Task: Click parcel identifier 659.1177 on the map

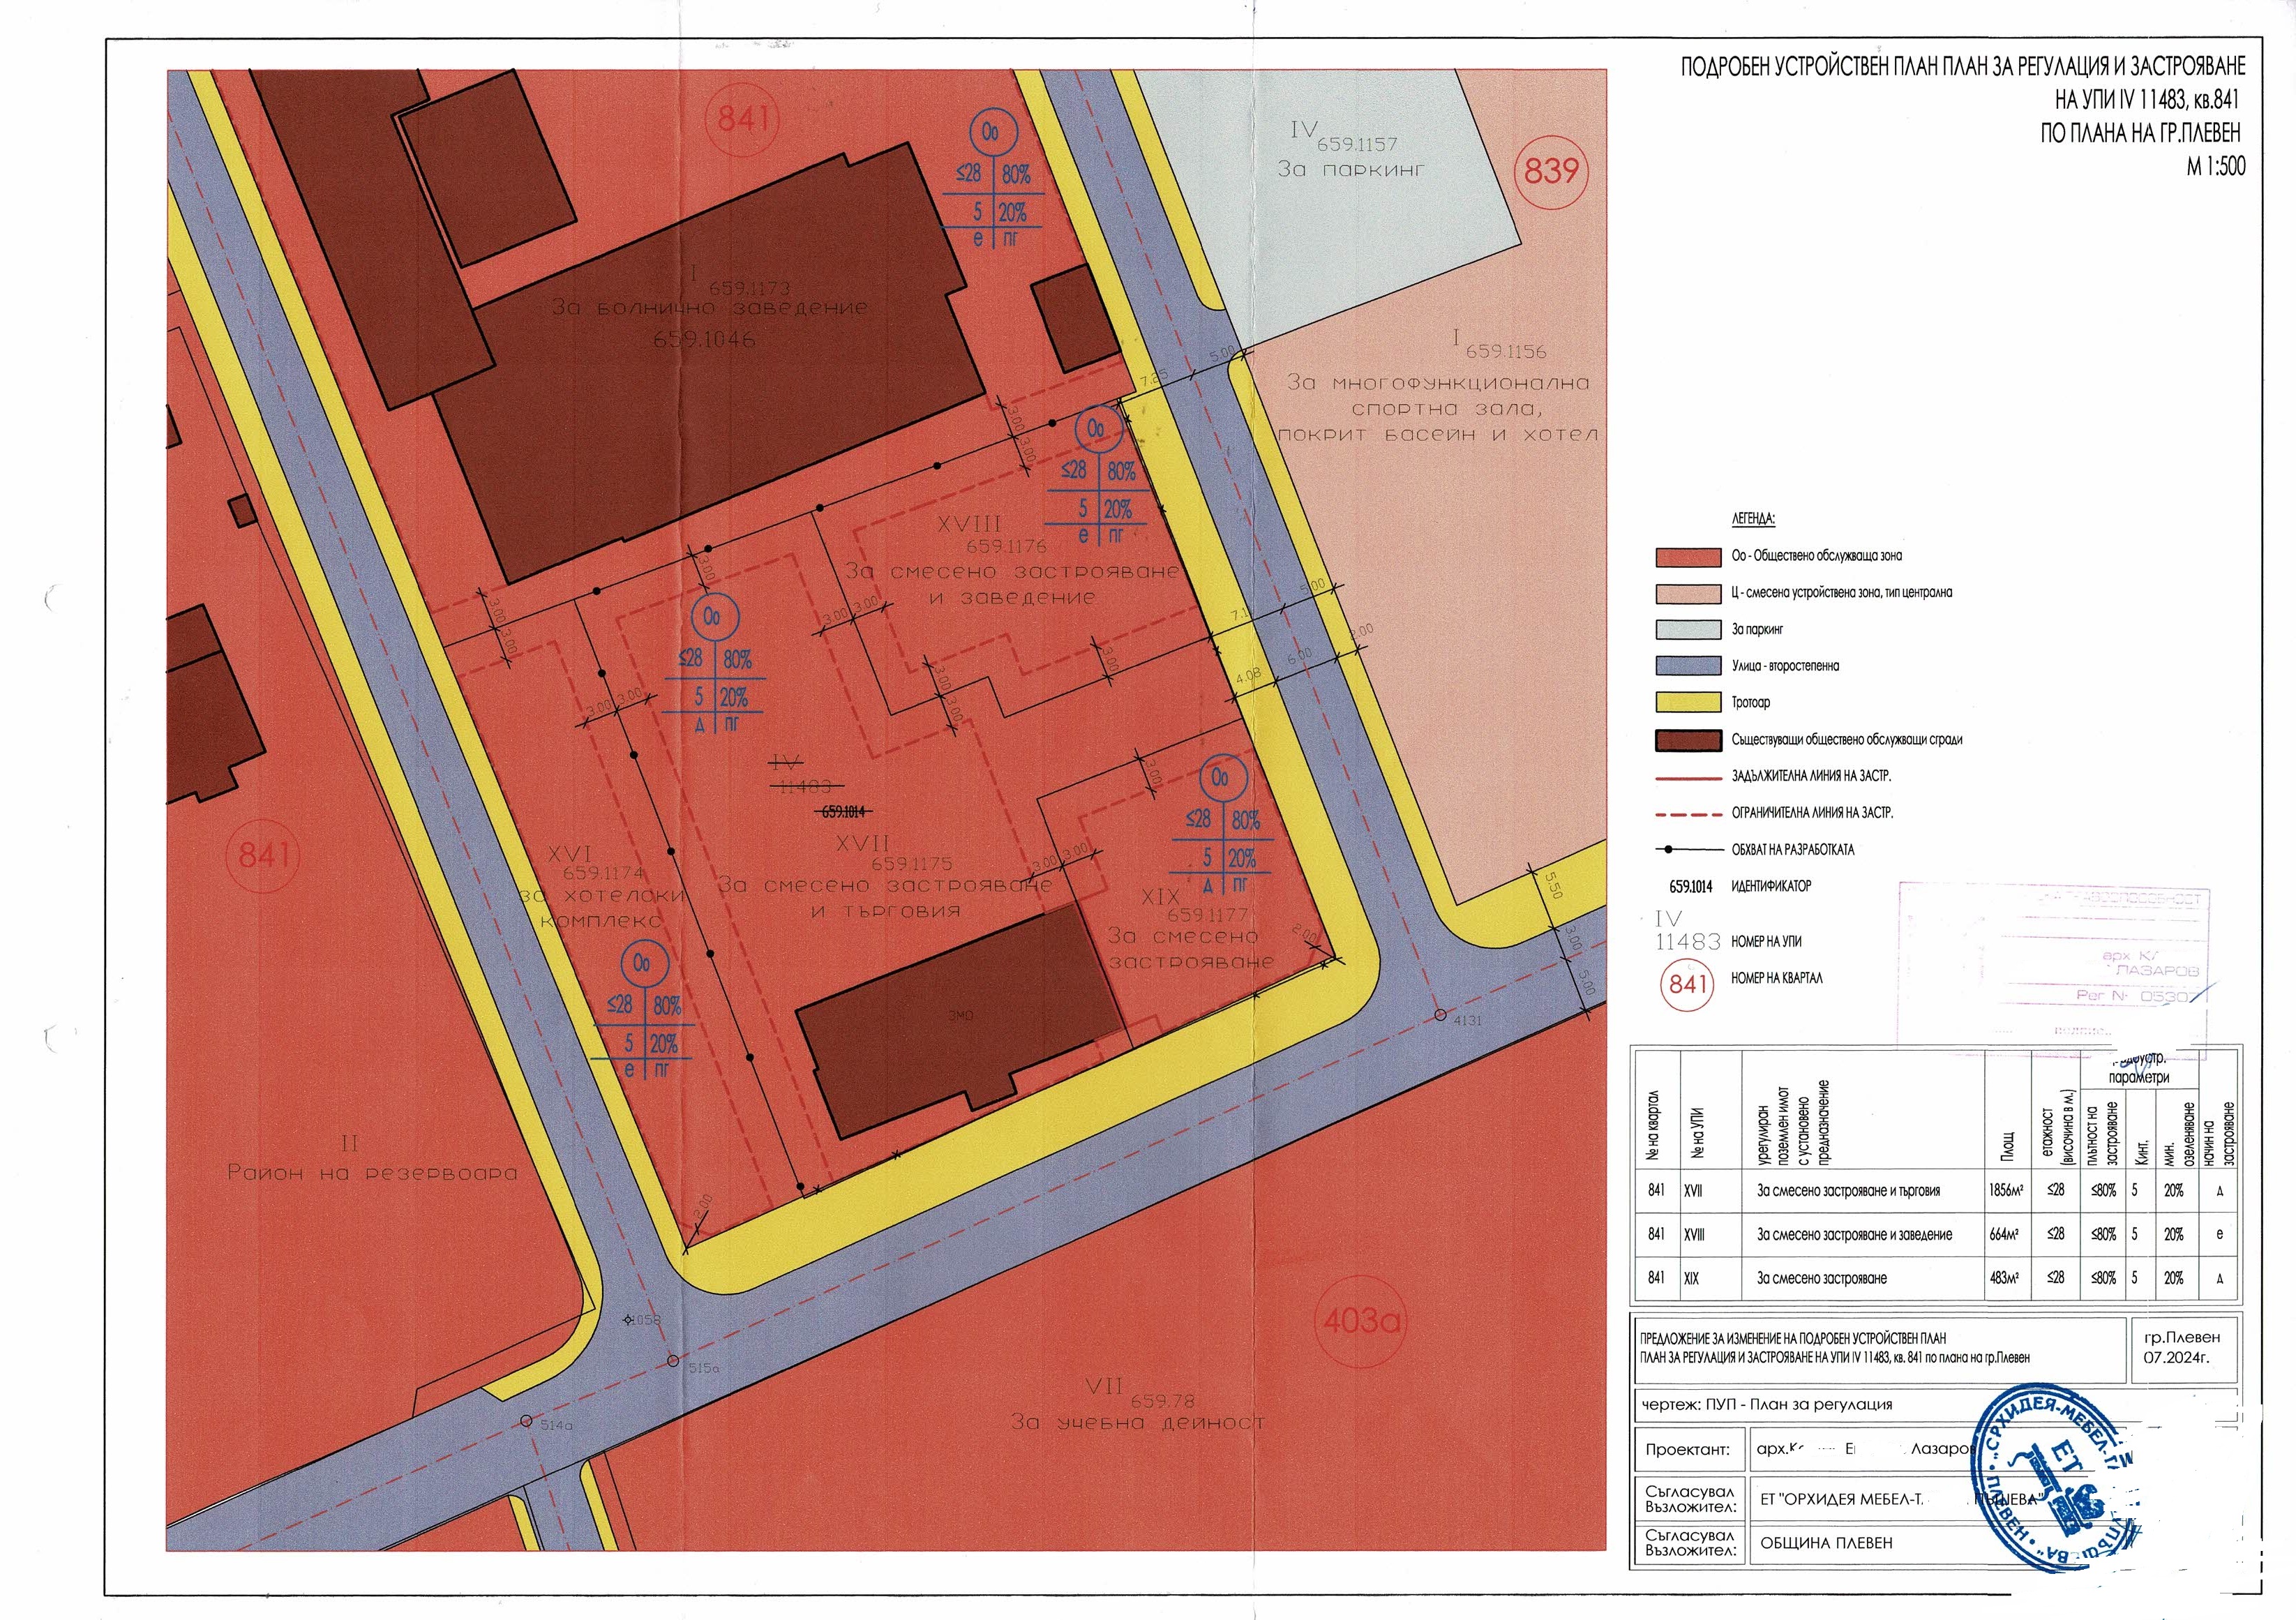Action: 1208,915
